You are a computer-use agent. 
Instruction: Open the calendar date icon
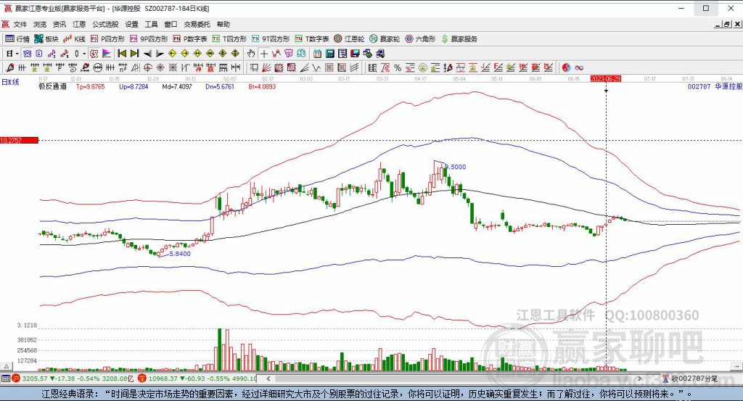tap(317, 54)
